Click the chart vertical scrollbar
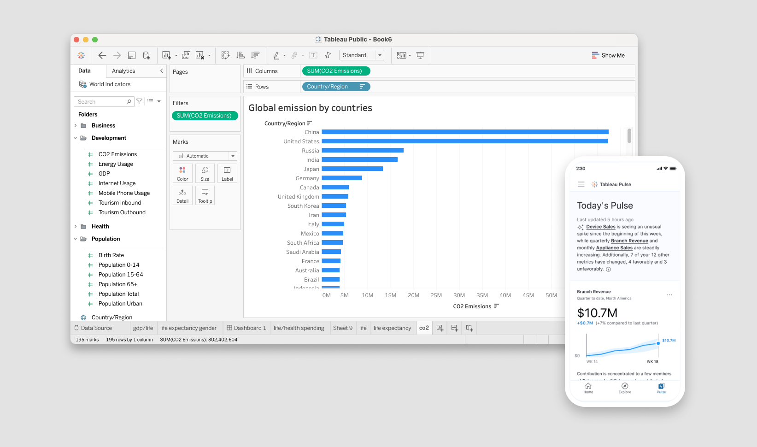 (629, 135)
